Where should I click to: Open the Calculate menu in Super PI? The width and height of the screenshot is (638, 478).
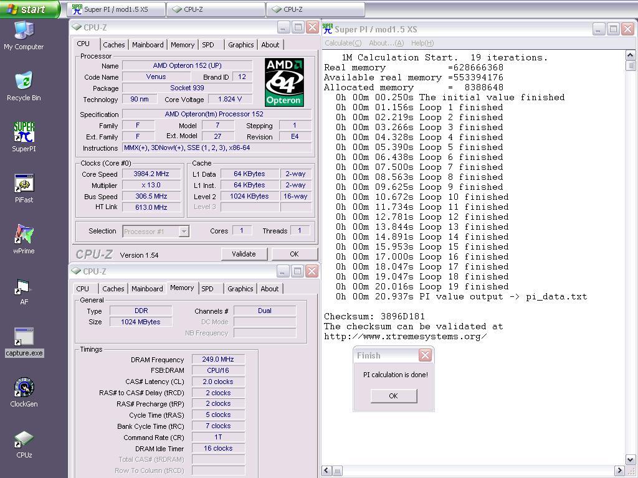tap(343, 43)
